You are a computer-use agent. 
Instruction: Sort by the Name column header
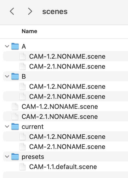point(29,31)
